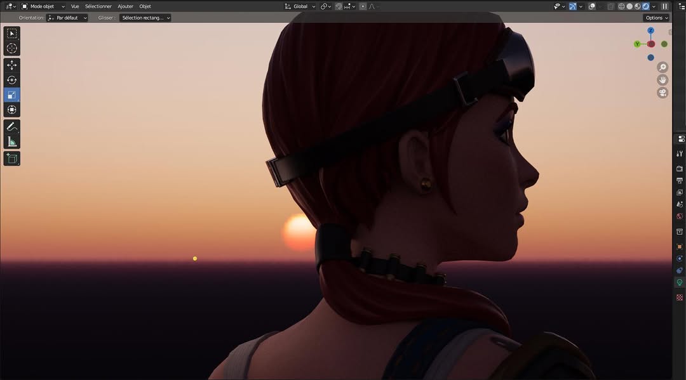Expand the Options dropdown
Screen dimensions: 686x380
[x=657, y=18]
